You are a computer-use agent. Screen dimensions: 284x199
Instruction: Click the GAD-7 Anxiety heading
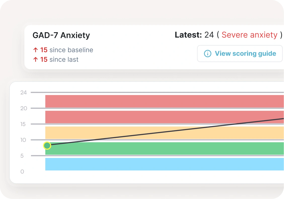(61, 35)
